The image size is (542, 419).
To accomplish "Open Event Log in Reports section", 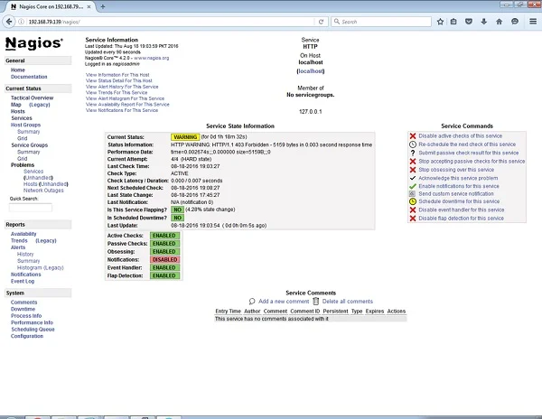I will [23, 281].
